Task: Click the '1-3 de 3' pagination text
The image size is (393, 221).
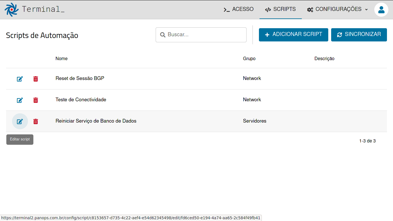Action: point(367,141)
